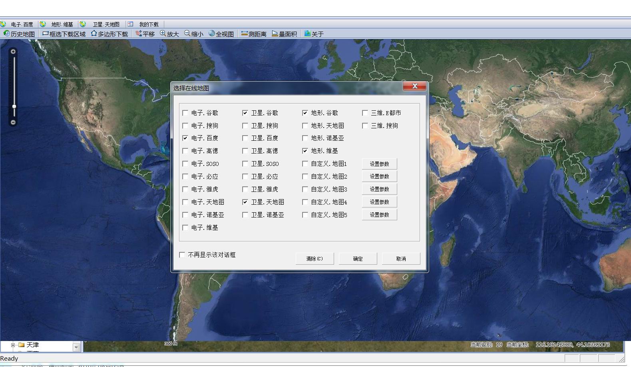Check the 卫星.诺基亚 checkbox

pyautogui.click(x=245, y=215)
